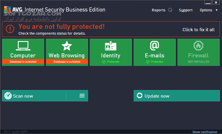
Task: Click the Firewall 'NOT INSTALLED' label
Action: [199, 62]
